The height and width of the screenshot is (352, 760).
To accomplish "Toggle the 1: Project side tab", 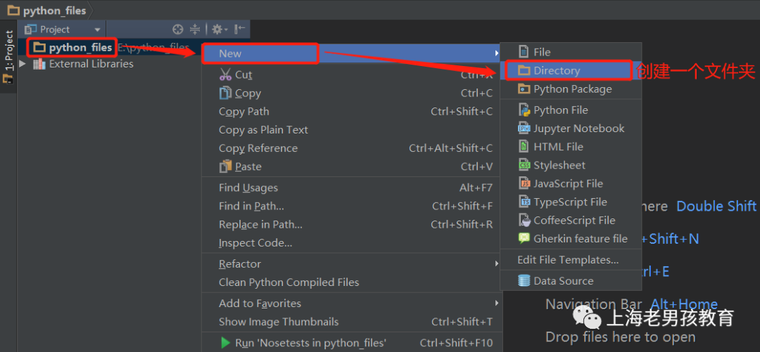I will point(8,57).
